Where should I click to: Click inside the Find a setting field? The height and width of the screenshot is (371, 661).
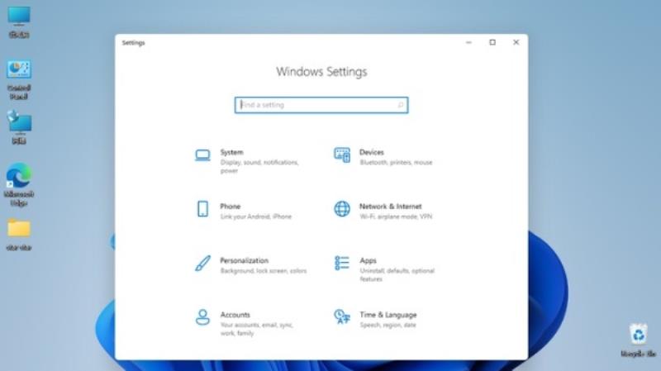coord(321,105)
